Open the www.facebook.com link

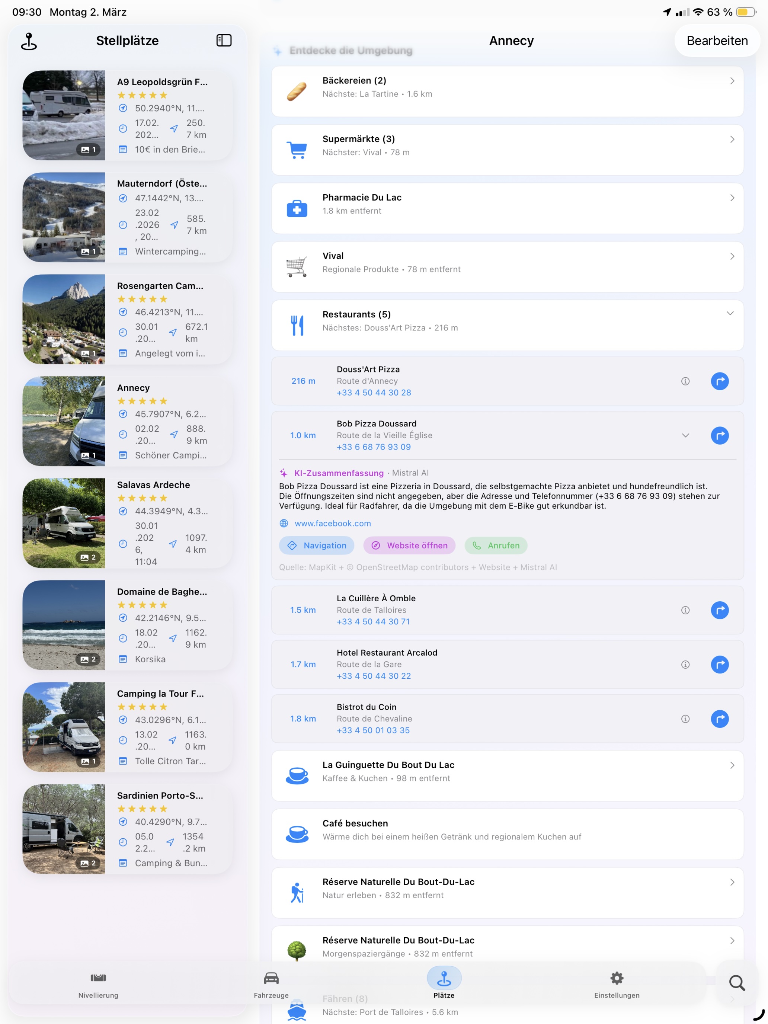coord(332,523)
